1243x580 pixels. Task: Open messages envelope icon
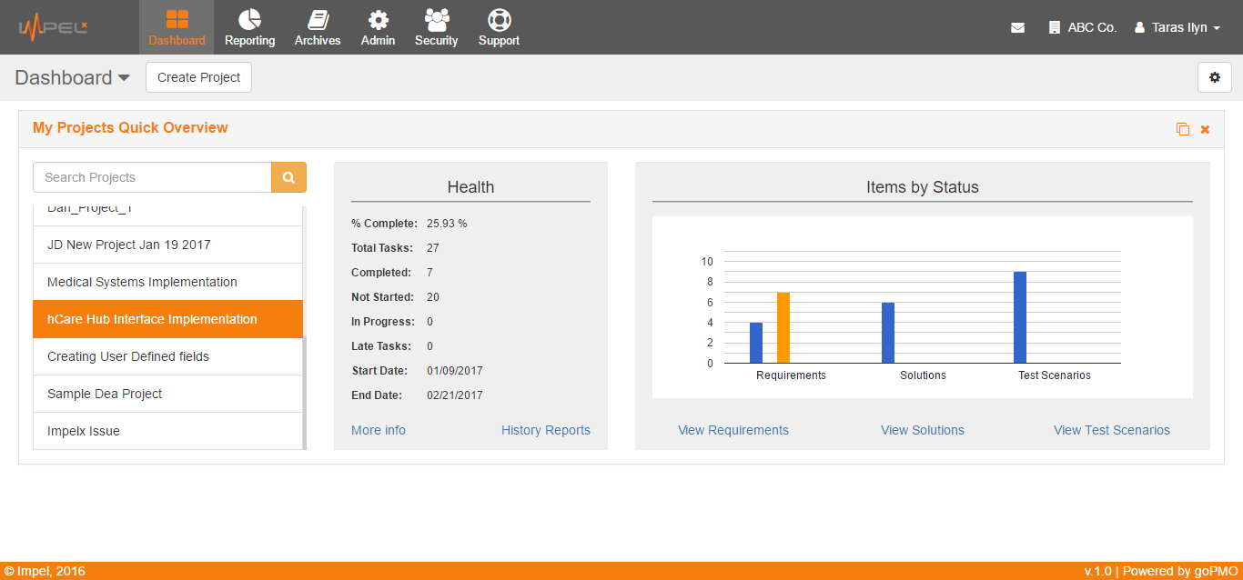click(x=1017, y=28)
